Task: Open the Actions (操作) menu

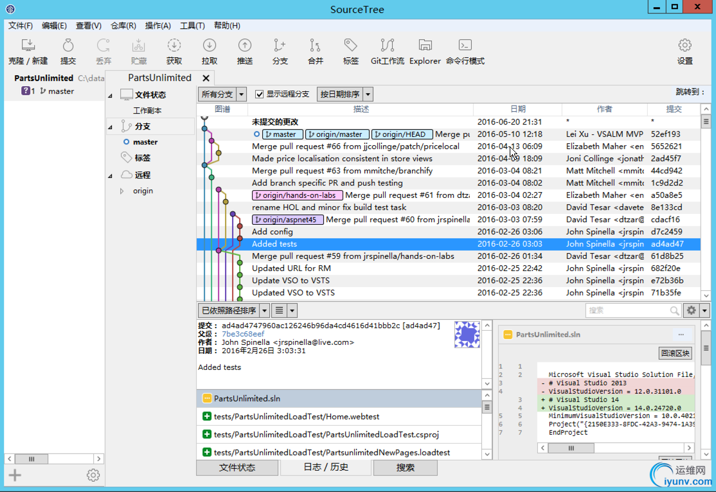Action: 157,26
